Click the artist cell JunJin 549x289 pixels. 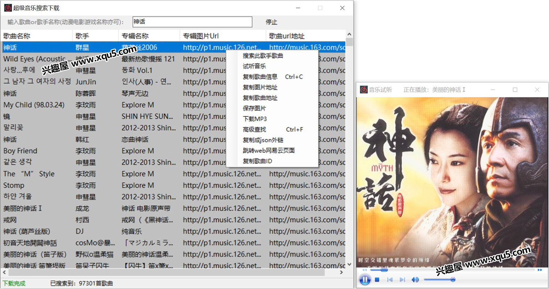(86, 82)
